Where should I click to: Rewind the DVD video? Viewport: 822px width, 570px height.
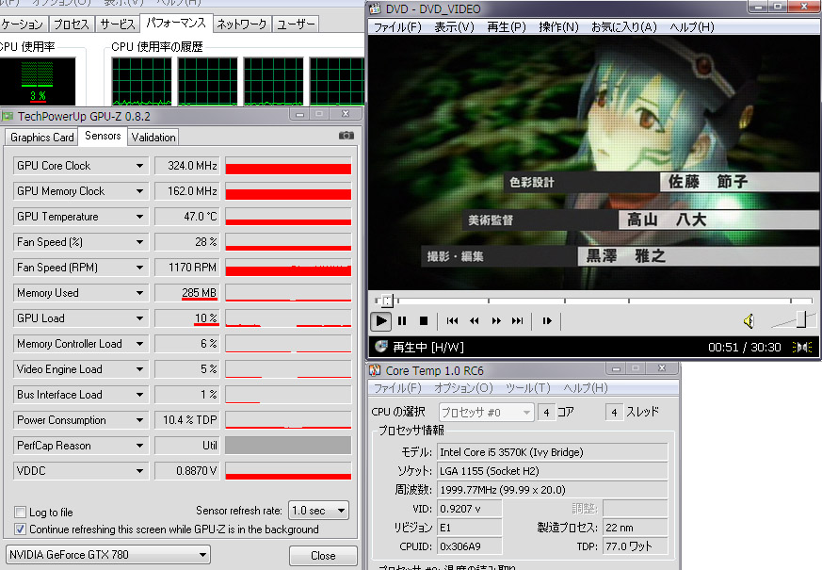(x=474, y=321)
